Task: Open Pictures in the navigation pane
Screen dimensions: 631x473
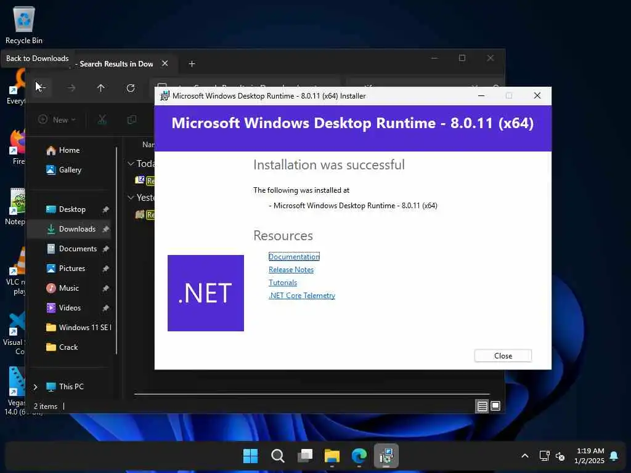Action: point(71,269)
